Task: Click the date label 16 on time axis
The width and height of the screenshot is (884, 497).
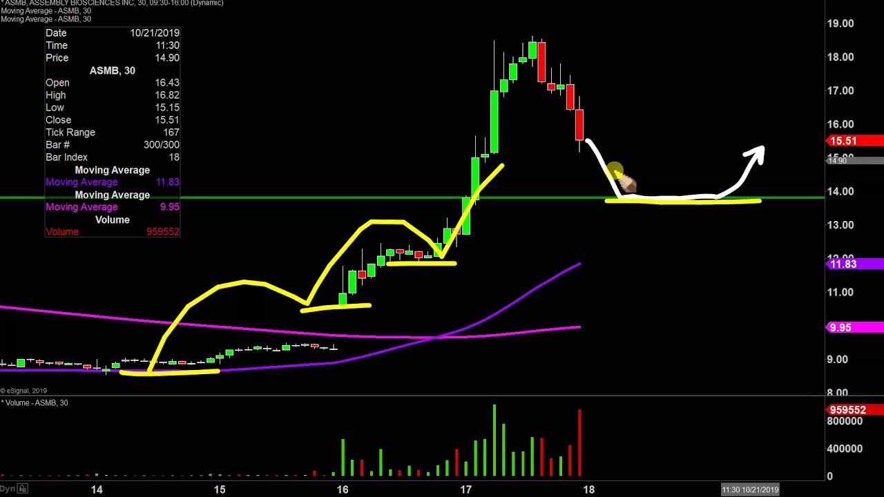Action: coord(343,489)
